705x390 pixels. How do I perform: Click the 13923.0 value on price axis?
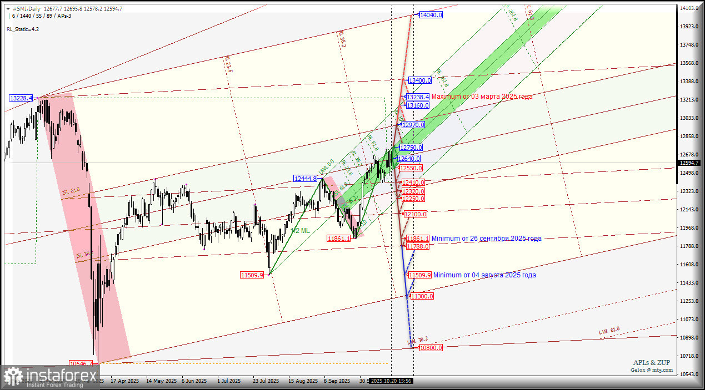point(688,27)
